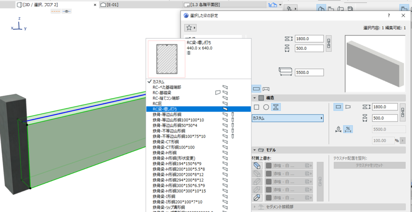
Task: Select RC-基礎梁 profile
Action: (x=199, y=93)
